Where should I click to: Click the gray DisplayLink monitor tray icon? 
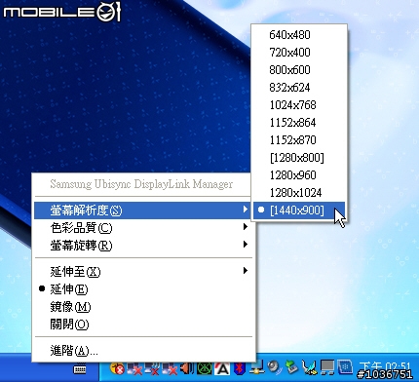coord(326,367)
